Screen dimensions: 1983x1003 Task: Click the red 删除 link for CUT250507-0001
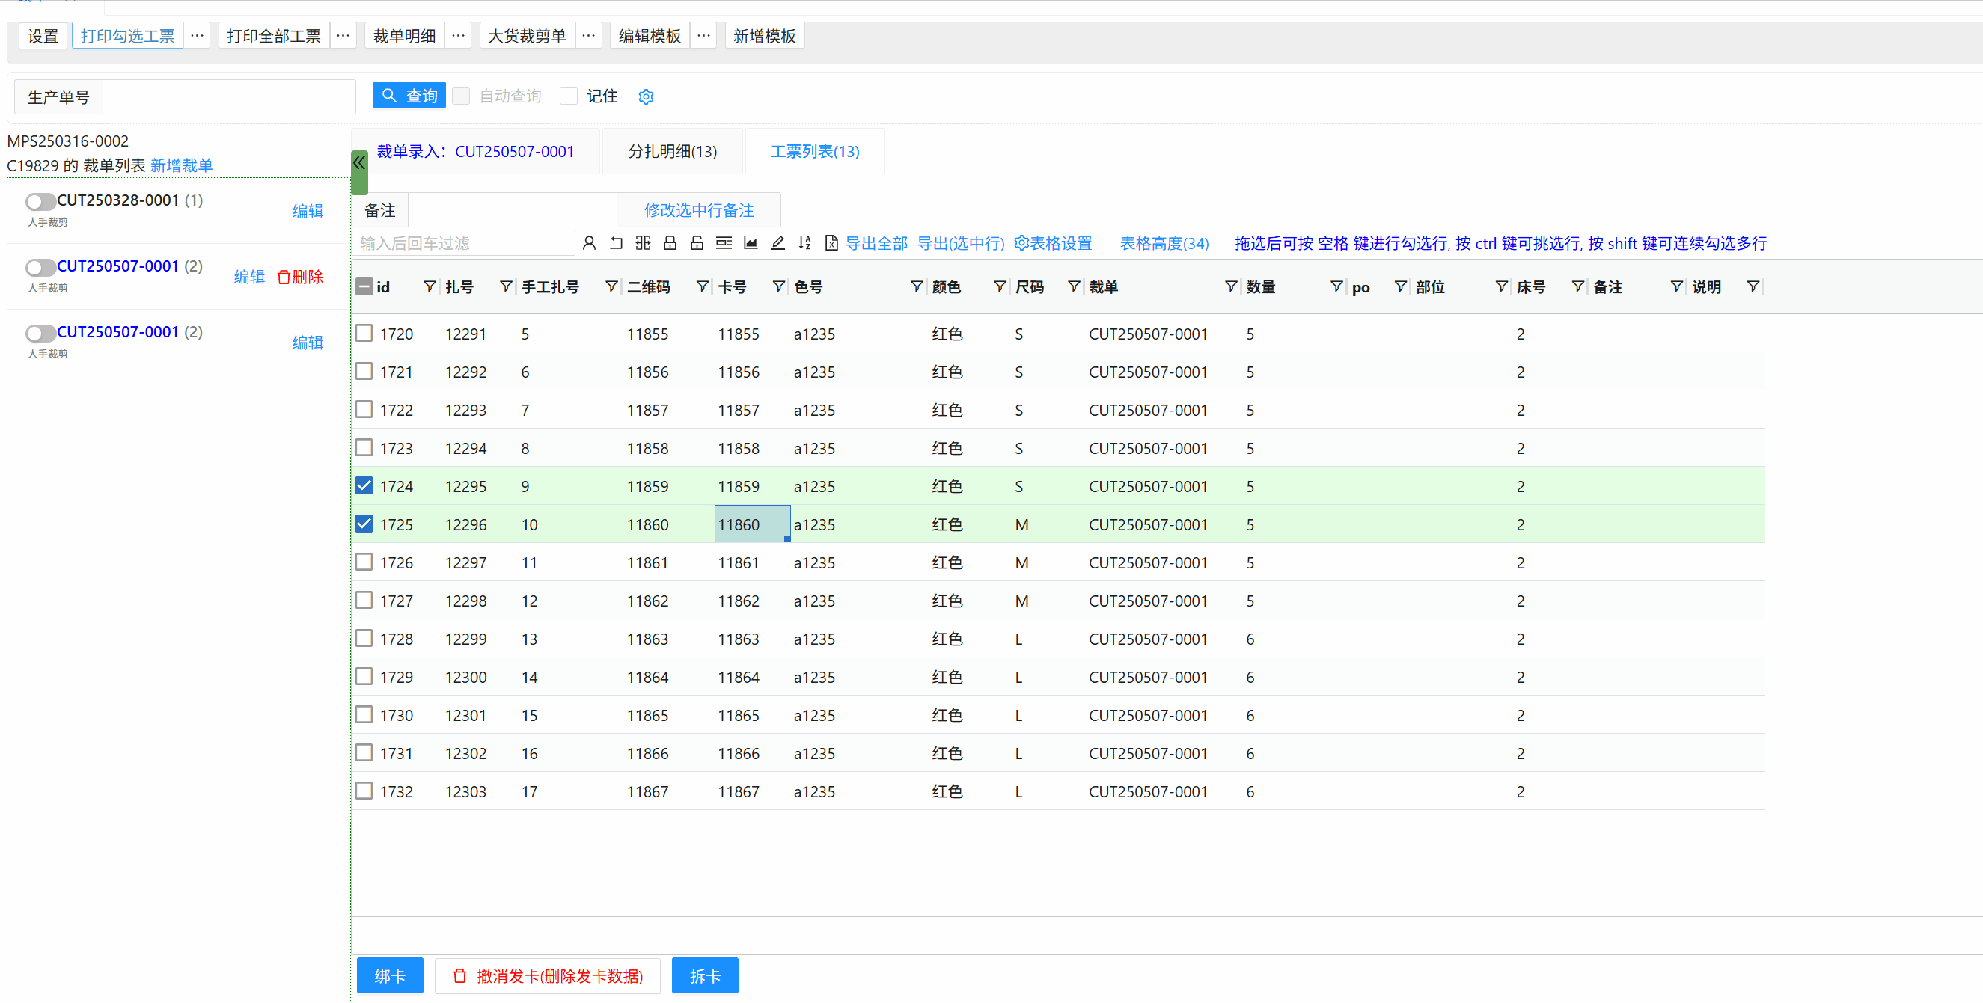pyautogui.click(x=300, y=277)
